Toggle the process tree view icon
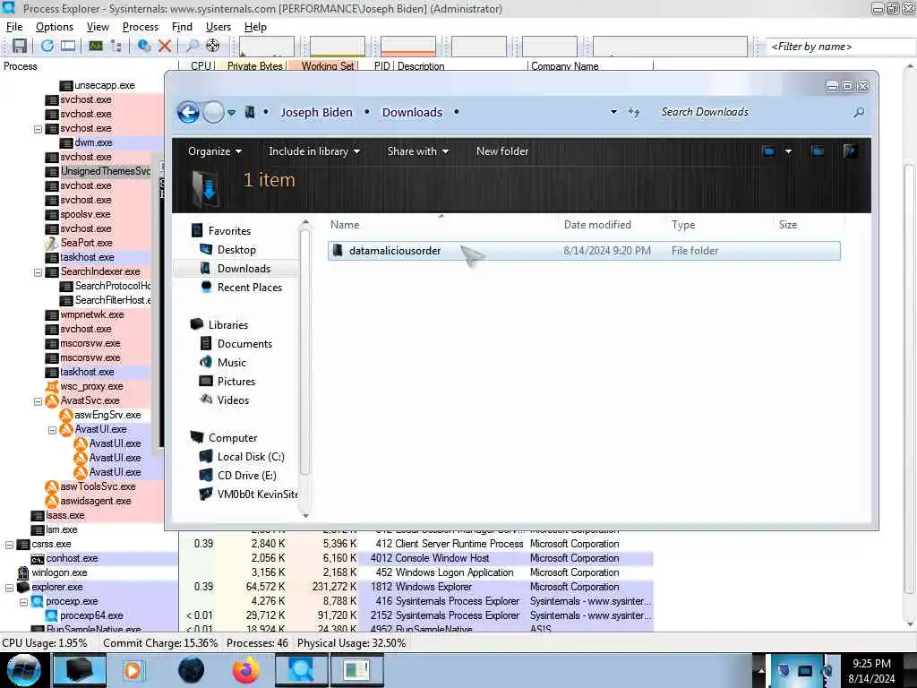The image size is (917, 688). [116, 46]
